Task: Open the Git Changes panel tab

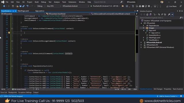Action: pos(158,89)
